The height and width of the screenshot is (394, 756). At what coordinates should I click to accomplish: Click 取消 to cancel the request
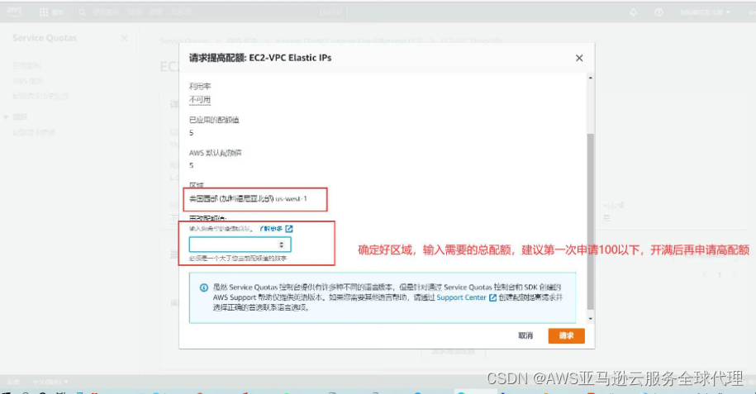pyautogui.click(x=525, y=335)
